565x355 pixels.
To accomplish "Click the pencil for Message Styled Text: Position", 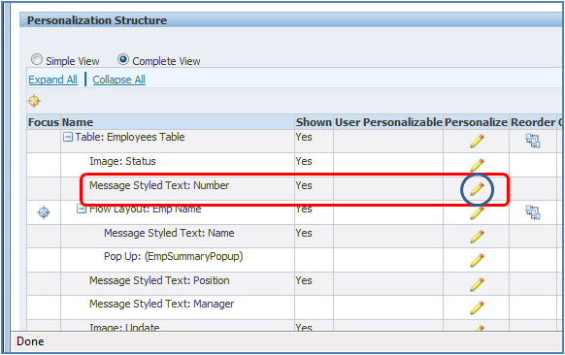I will tap(477, 284).
